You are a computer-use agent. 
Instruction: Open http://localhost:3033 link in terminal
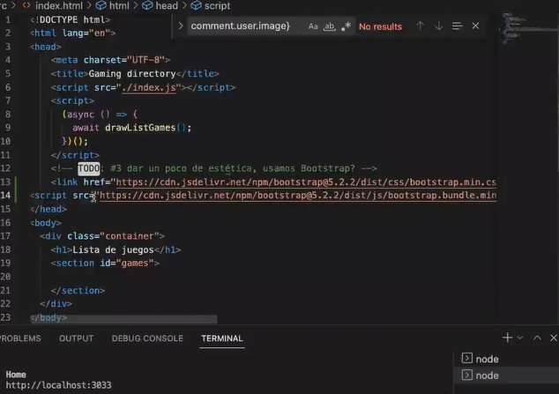pyautogui.click(x=58, y=385)
